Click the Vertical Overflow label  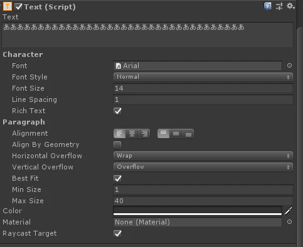point(43,167)
